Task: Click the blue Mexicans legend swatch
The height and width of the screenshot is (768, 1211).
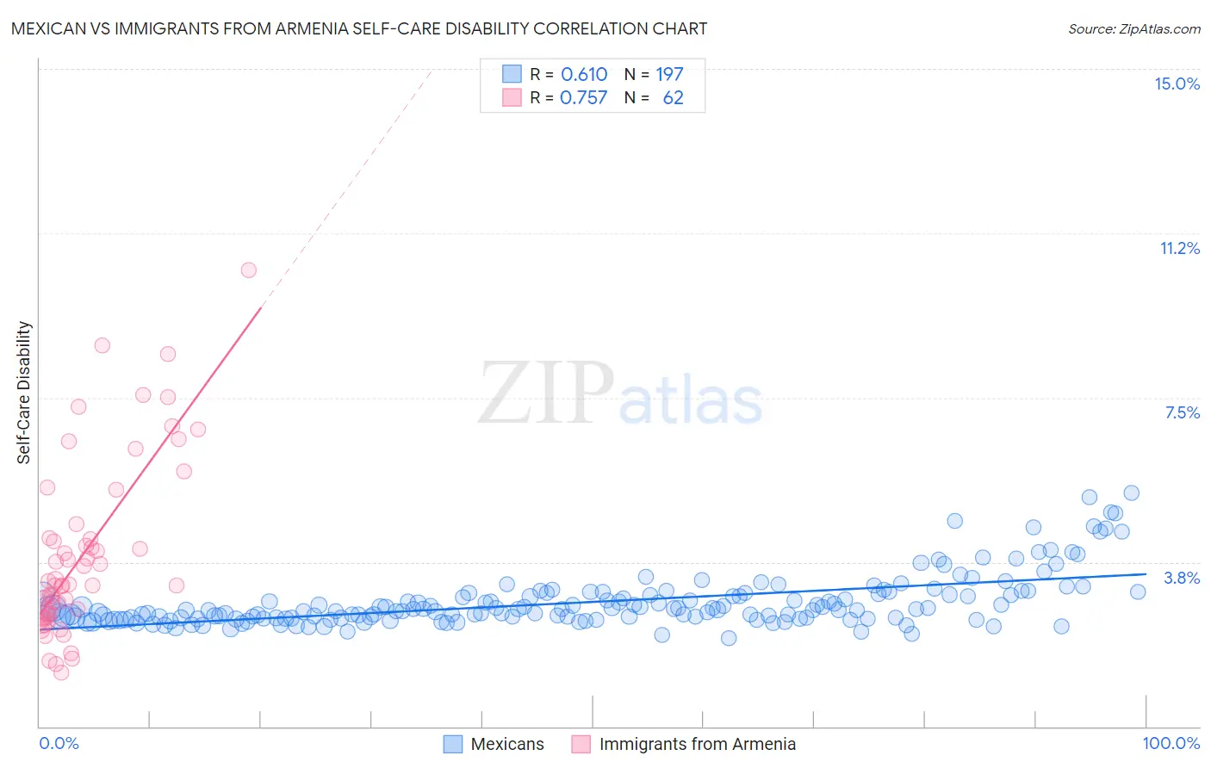Action: point(453,744)
